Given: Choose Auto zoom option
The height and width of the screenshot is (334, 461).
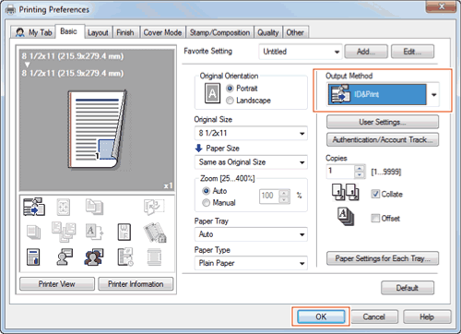Looking at the screenshot, I should coord(207,191).
